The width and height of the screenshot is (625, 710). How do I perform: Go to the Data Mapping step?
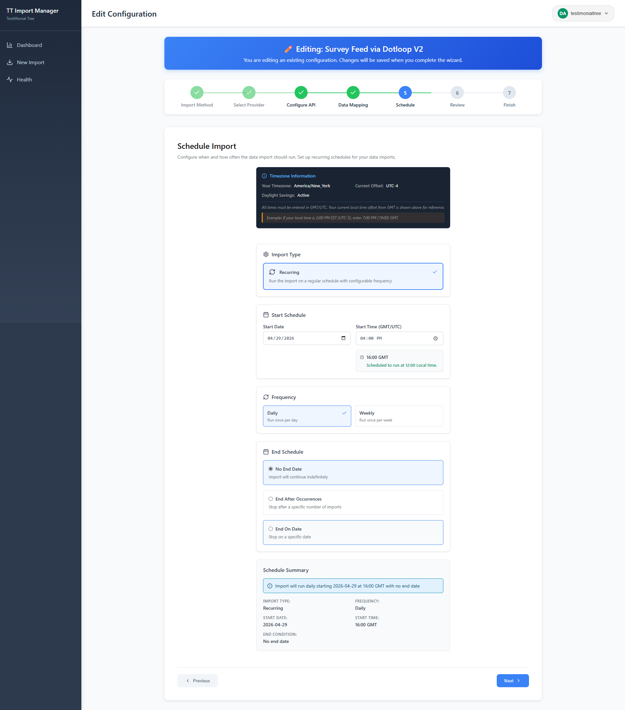(353, 93)
